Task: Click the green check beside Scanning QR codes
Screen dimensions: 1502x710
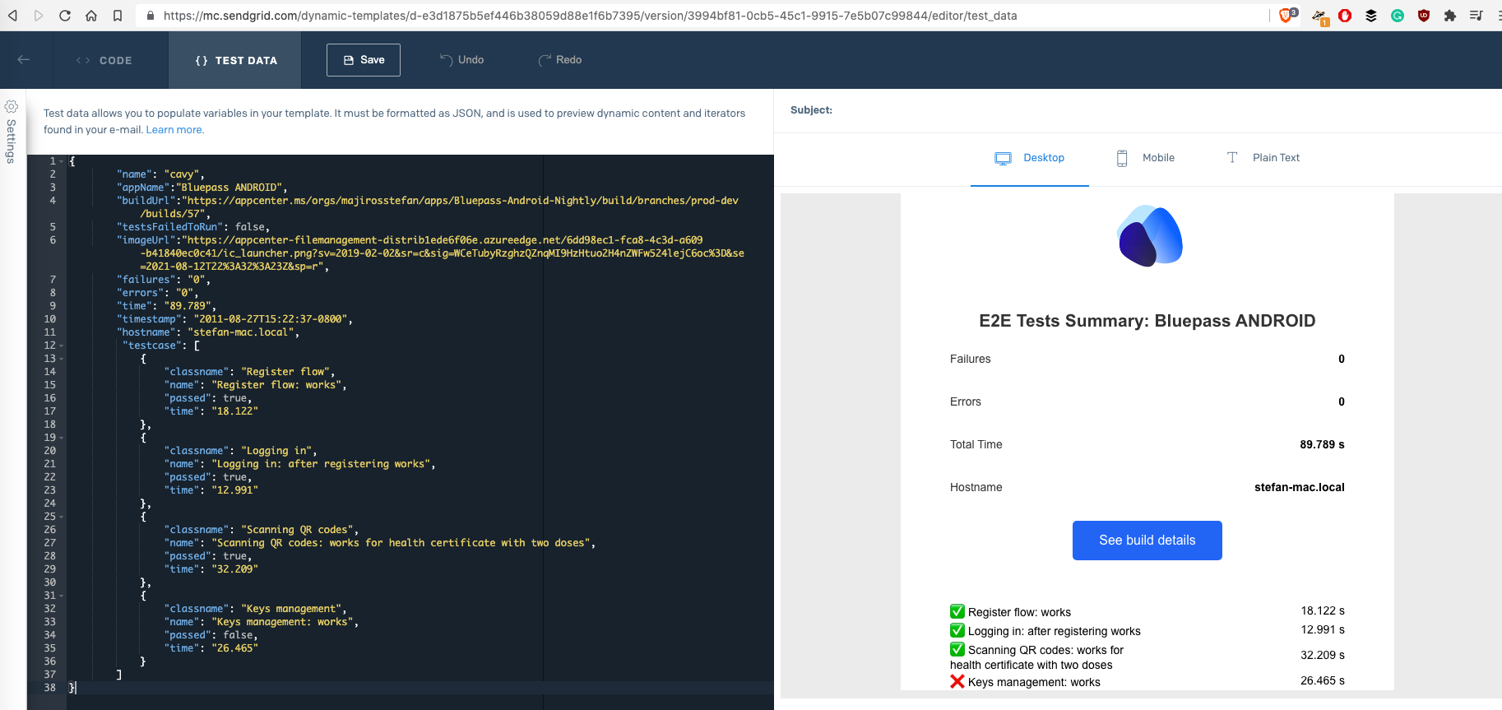Action: [x=957, y=649]
